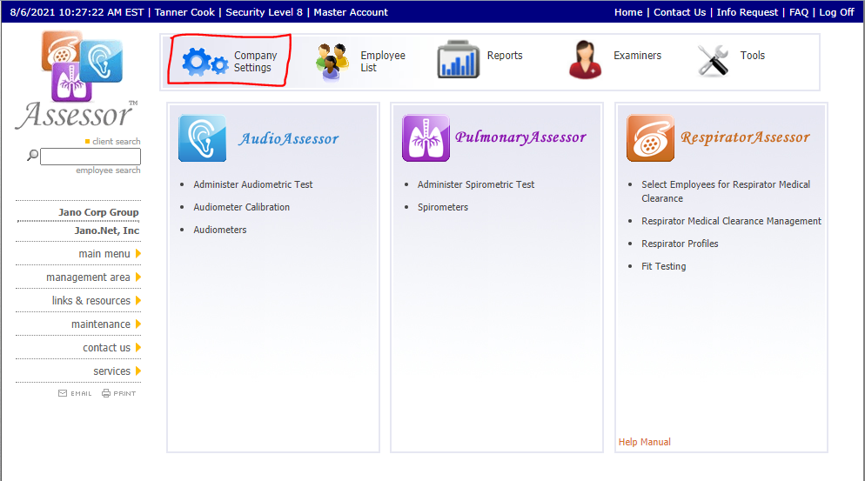The width and height of the screenshot is (865, 481).
Task: Click the AudioAssessor title text
Action: coord(289,138)
